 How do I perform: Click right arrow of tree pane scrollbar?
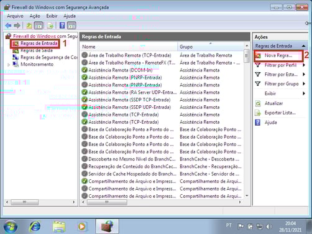74,202
